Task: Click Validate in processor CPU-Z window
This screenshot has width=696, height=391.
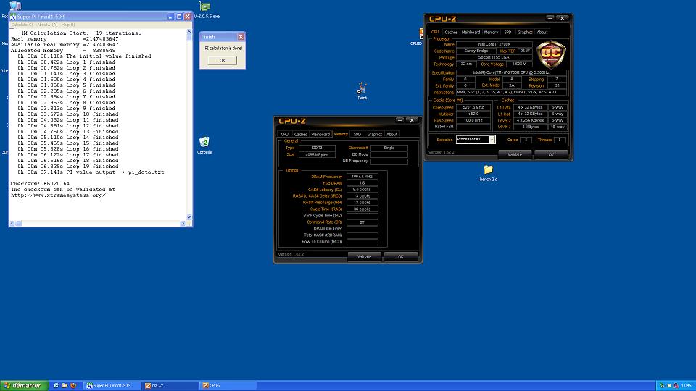Action: [515, 154]
